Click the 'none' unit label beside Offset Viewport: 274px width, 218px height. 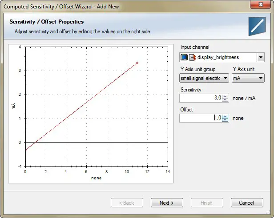238,118
